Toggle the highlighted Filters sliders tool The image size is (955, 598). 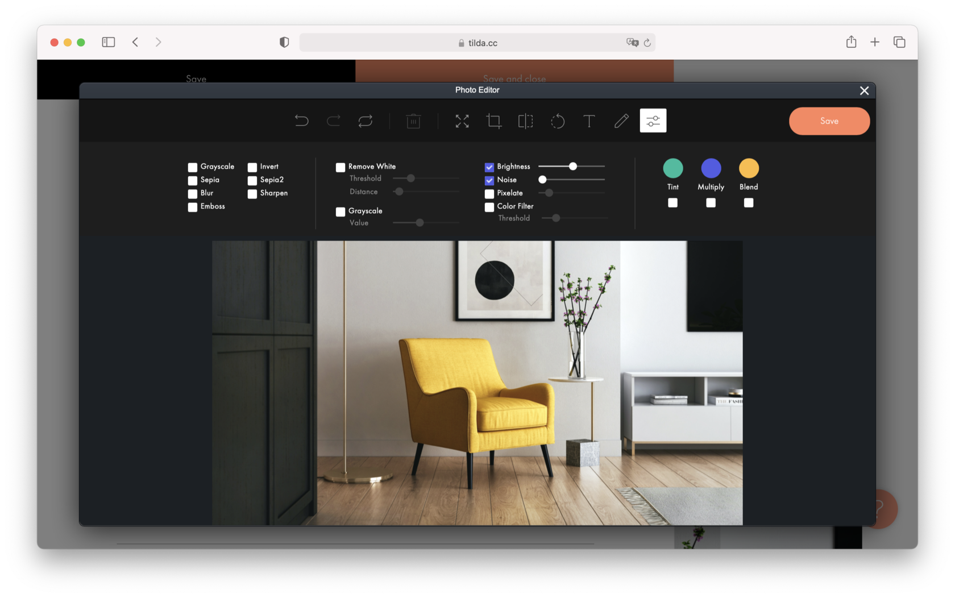(653, 121)
